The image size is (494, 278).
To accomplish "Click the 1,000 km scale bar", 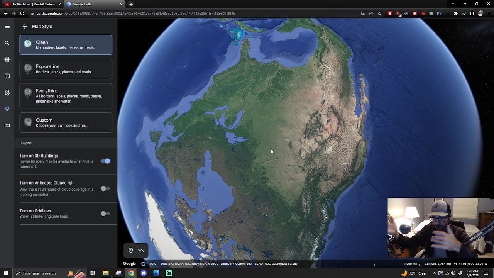I will coord(396,264).
